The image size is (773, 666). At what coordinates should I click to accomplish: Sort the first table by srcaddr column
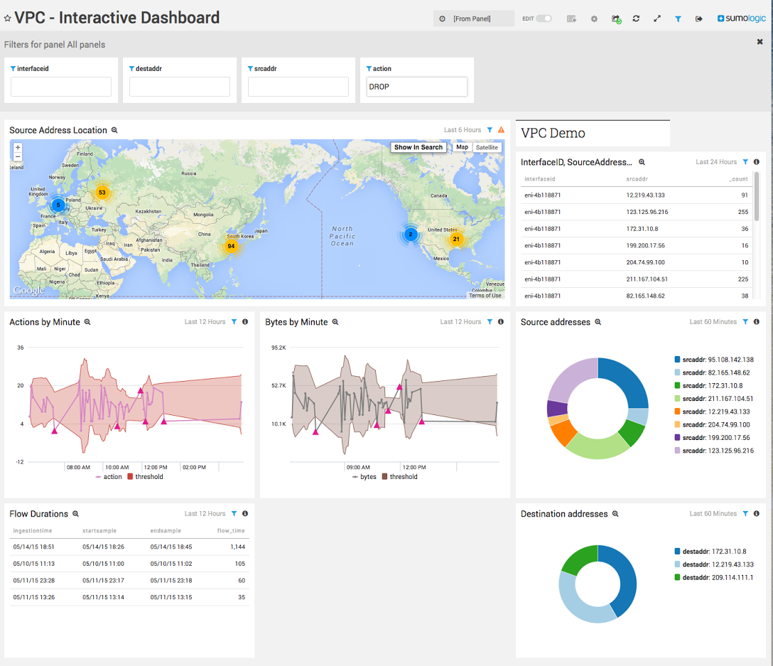tap(637, 179)
